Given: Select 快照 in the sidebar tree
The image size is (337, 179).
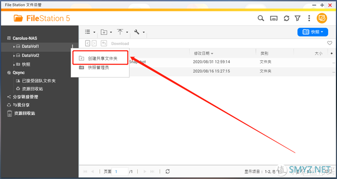Looking at the screenshot, I should click(x=26, y=64).
